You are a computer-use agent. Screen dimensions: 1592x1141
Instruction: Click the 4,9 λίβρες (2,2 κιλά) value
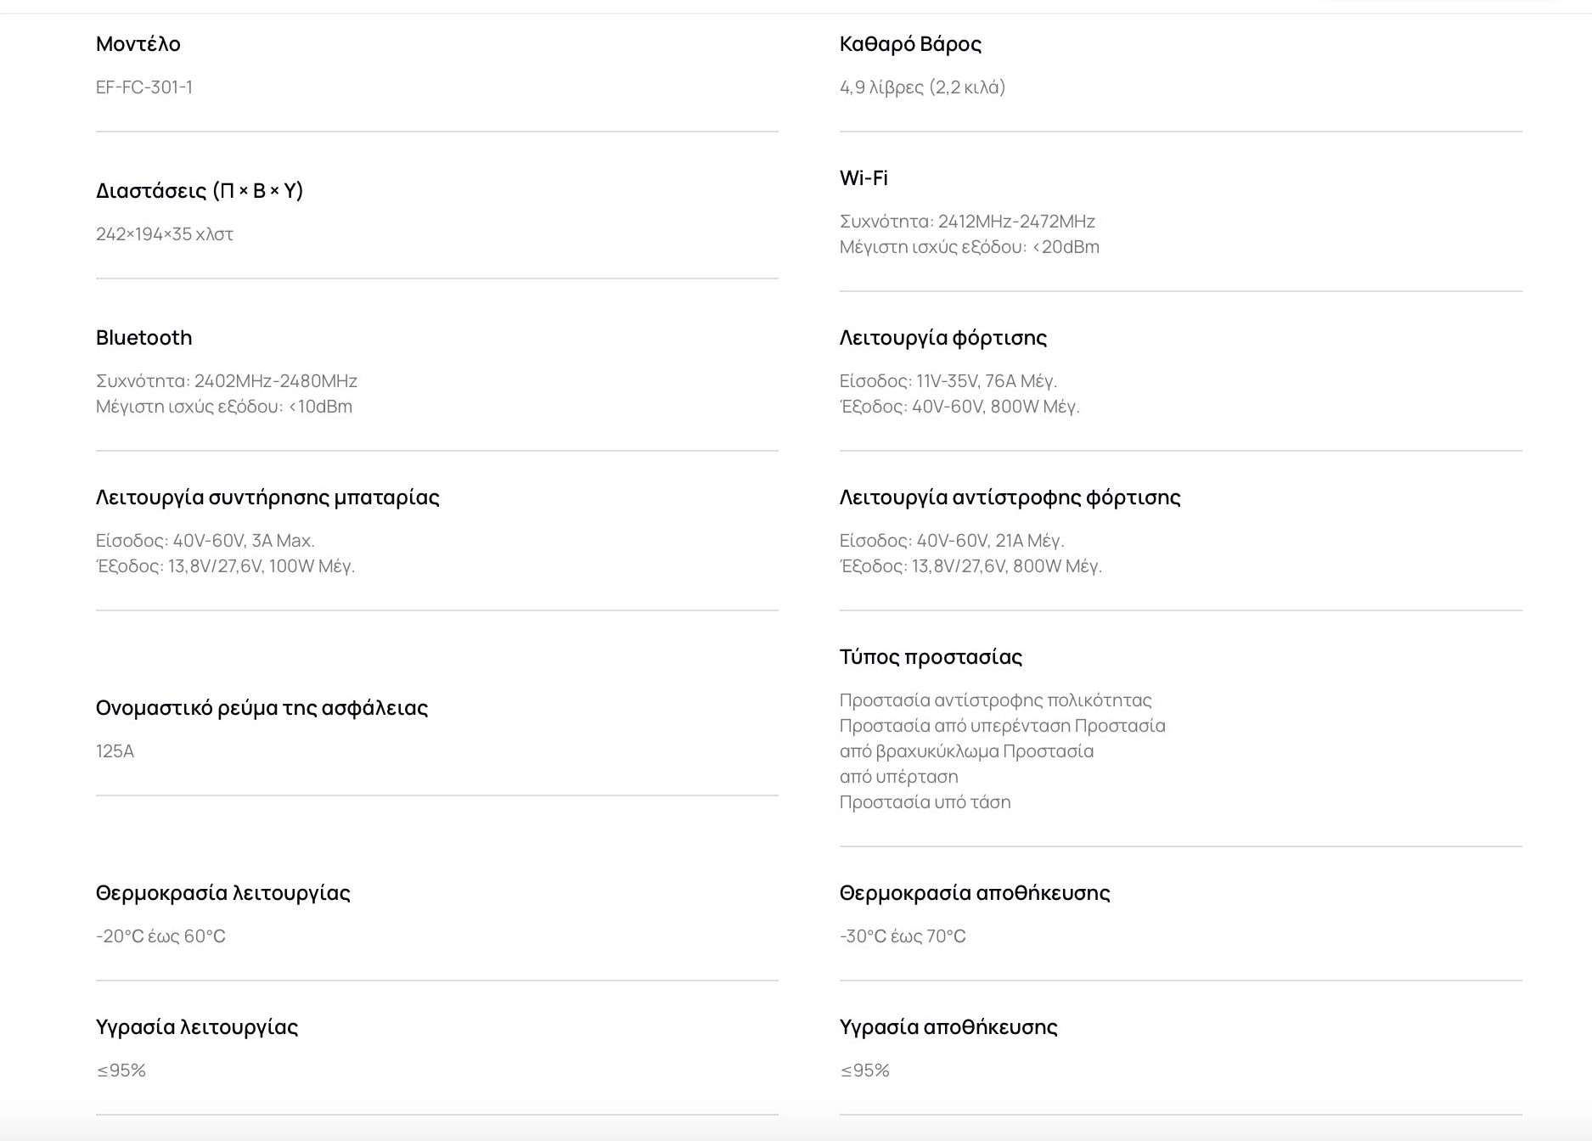coord(922,87)
